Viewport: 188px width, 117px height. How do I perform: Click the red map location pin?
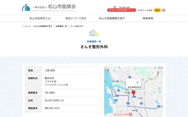[133, 93]
